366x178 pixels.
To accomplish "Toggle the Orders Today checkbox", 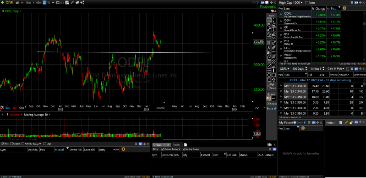I will 163,149.
